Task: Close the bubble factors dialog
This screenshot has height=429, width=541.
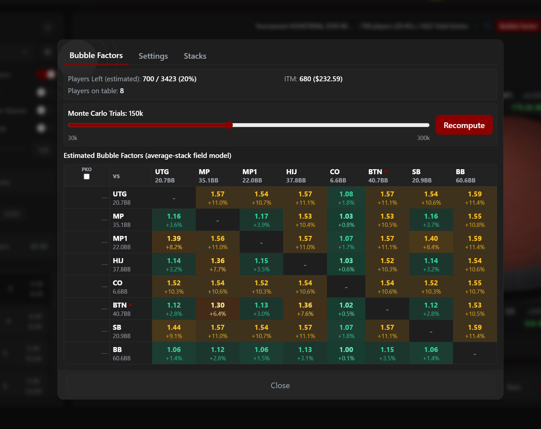Action: point(280,385)
